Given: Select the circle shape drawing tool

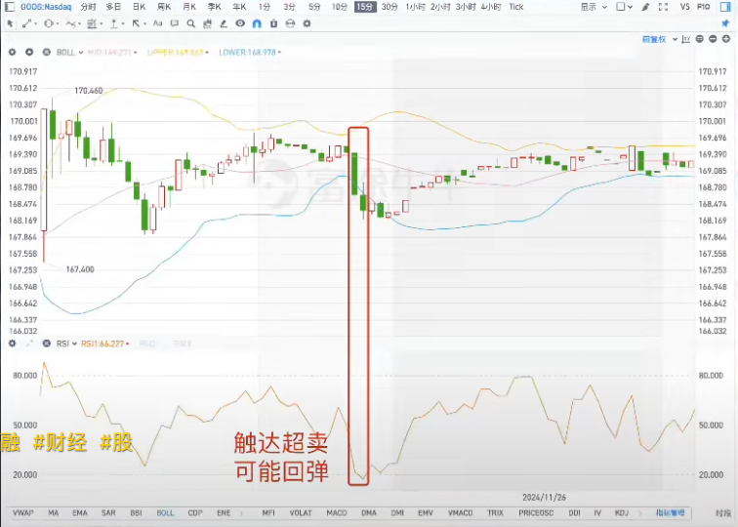Looking at the screenshot, I should 49,23.
